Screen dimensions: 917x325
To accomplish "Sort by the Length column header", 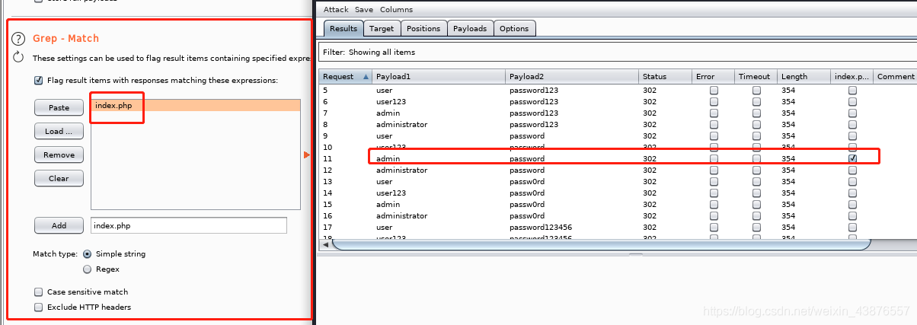I will tap(804, 76).
